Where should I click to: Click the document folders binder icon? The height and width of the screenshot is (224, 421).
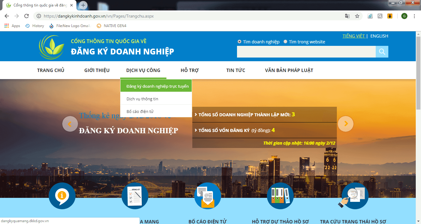click(x=280, y=196)
